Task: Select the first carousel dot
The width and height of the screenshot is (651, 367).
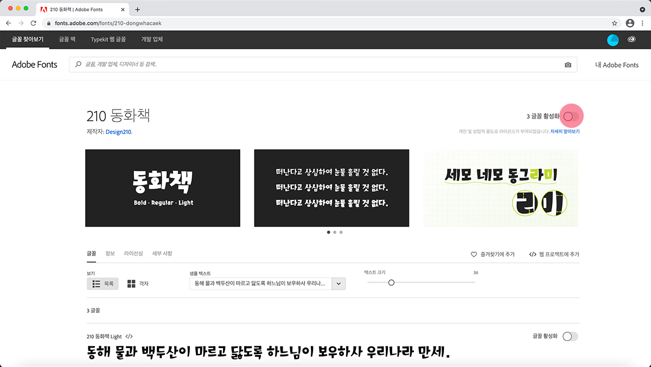Action: pos(328,232)
